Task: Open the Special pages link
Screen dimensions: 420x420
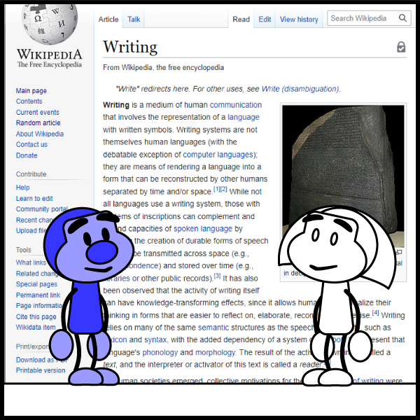Action: pyautogui.click(x=36, y=285)
